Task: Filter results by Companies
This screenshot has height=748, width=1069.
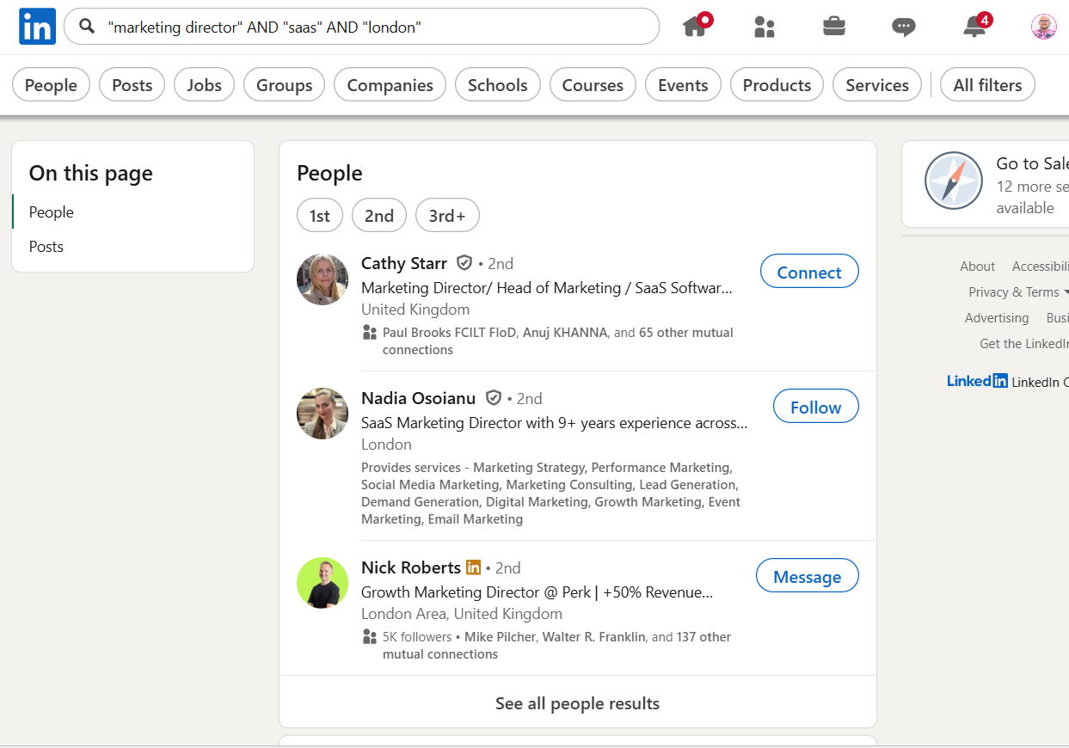Action: click(x=390, y=84)
